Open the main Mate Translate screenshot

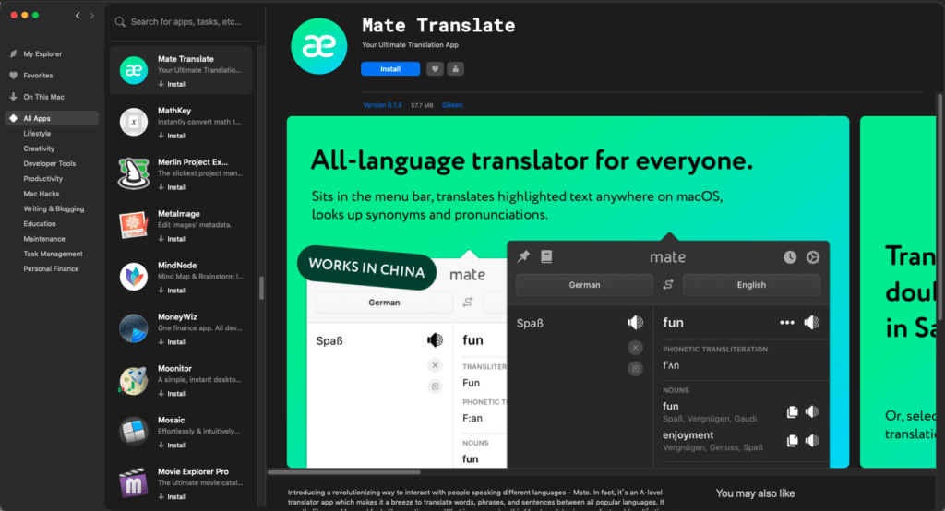tap(568, 292)
